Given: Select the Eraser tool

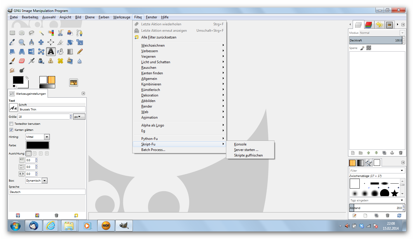Looking at the screenshot, I should (x=22, y=61).
